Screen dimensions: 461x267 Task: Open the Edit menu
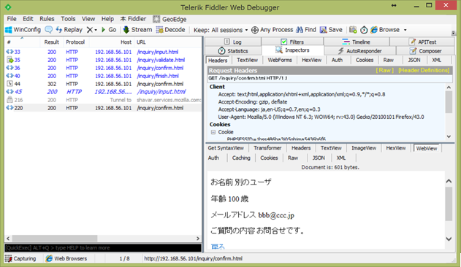28,19
